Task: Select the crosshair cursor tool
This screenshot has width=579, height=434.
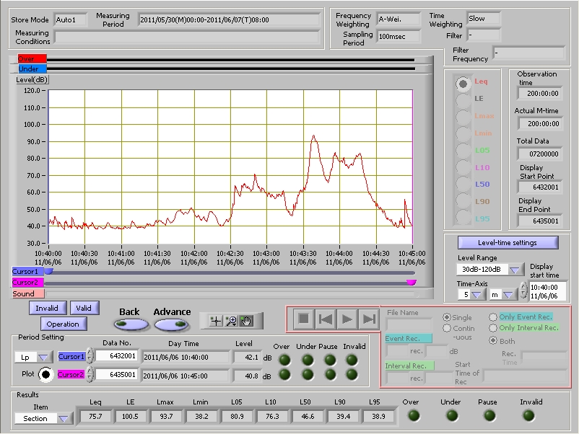Action: 216,321
